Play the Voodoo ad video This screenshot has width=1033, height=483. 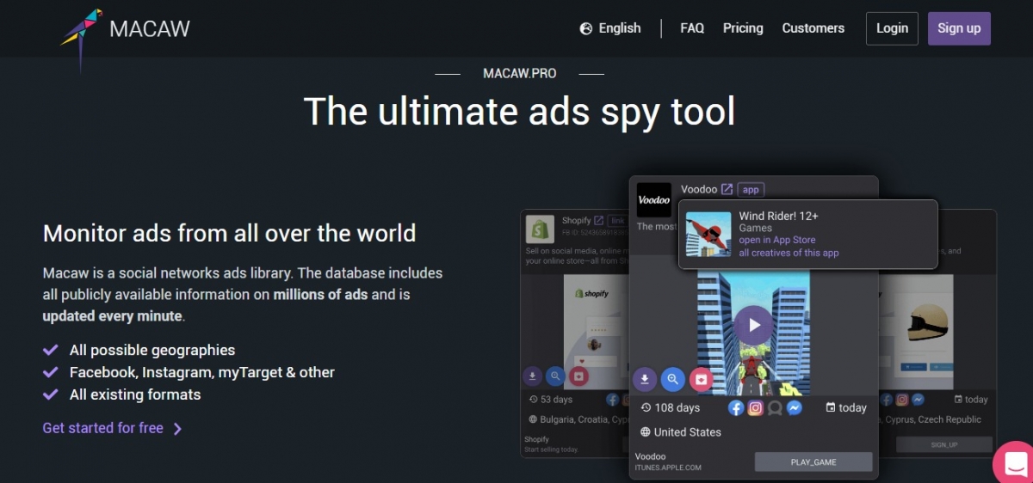(x=754, y=326)
